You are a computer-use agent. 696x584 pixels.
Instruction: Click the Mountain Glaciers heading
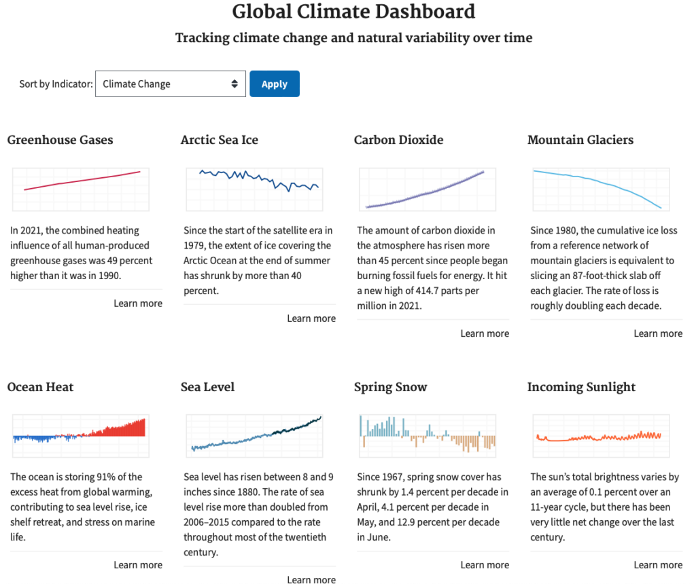coord(580,140)
